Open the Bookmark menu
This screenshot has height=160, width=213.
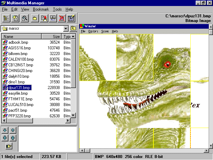click(41, 9)
